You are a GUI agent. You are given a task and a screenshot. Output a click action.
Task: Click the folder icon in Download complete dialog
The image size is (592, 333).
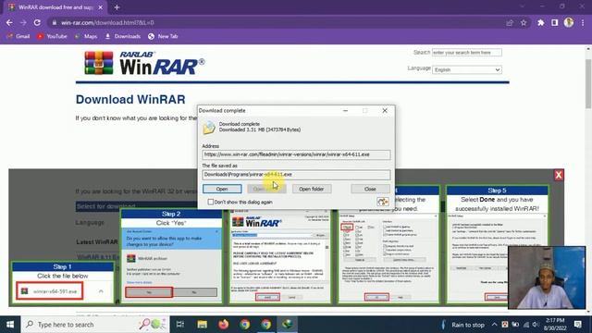[209, 128]
